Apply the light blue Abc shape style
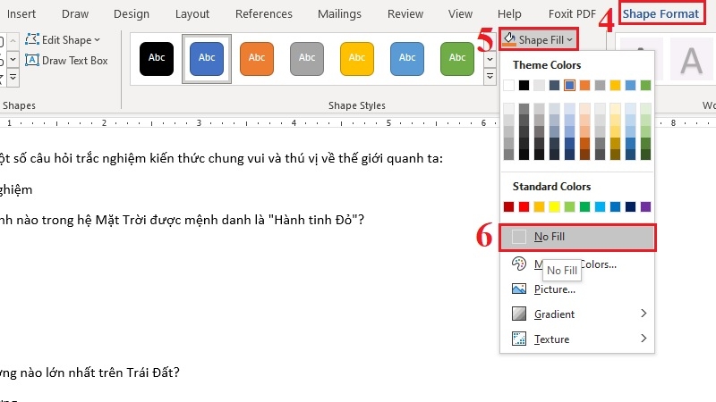The image size is (716, 402). coord(407,58)
